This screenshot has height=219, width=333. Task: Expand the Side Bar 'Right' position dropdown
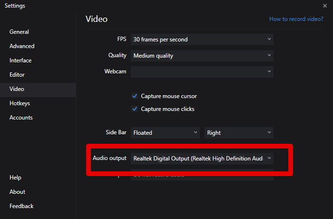coord(239,133)
